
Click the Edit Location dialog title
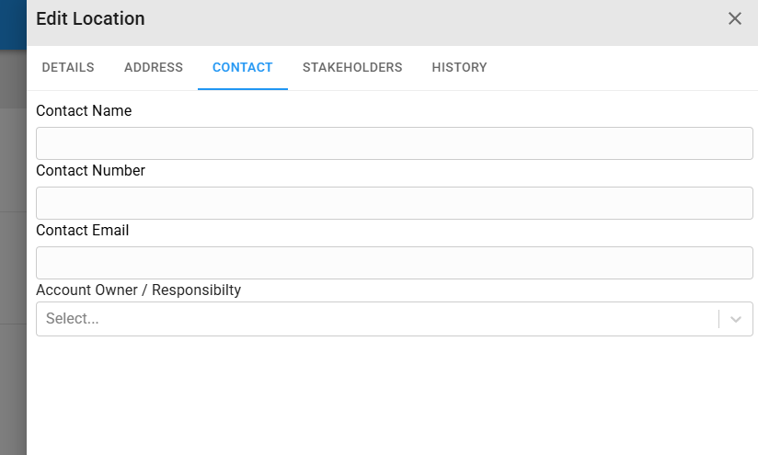pyautogui.click(x=90, y=18)
